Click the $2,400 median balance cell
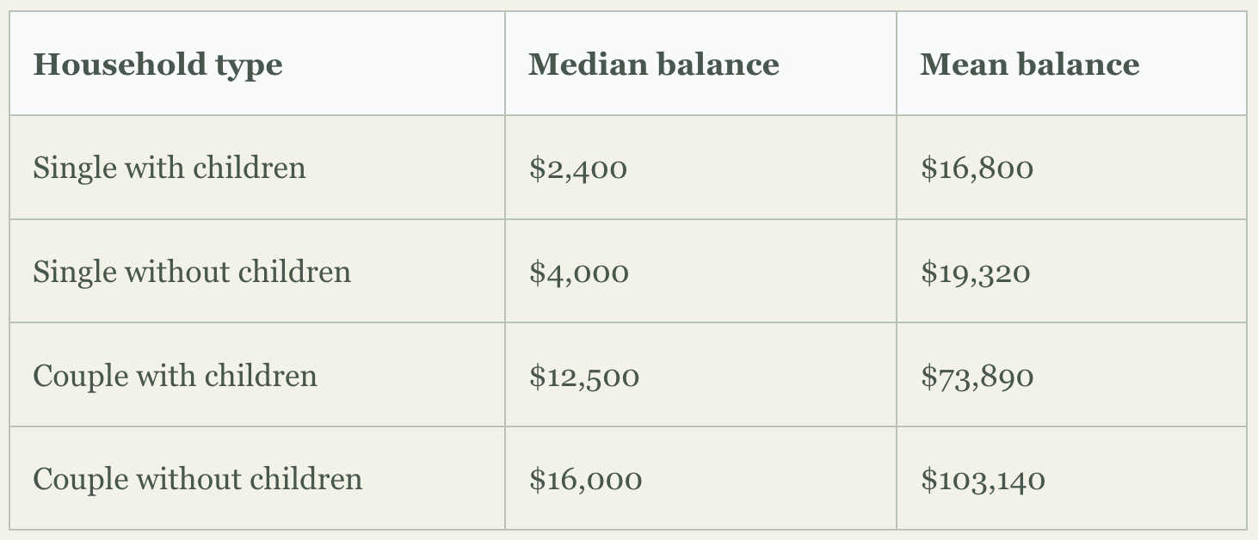The width and height of the screenshot is (1258, 540). (700, 168)
